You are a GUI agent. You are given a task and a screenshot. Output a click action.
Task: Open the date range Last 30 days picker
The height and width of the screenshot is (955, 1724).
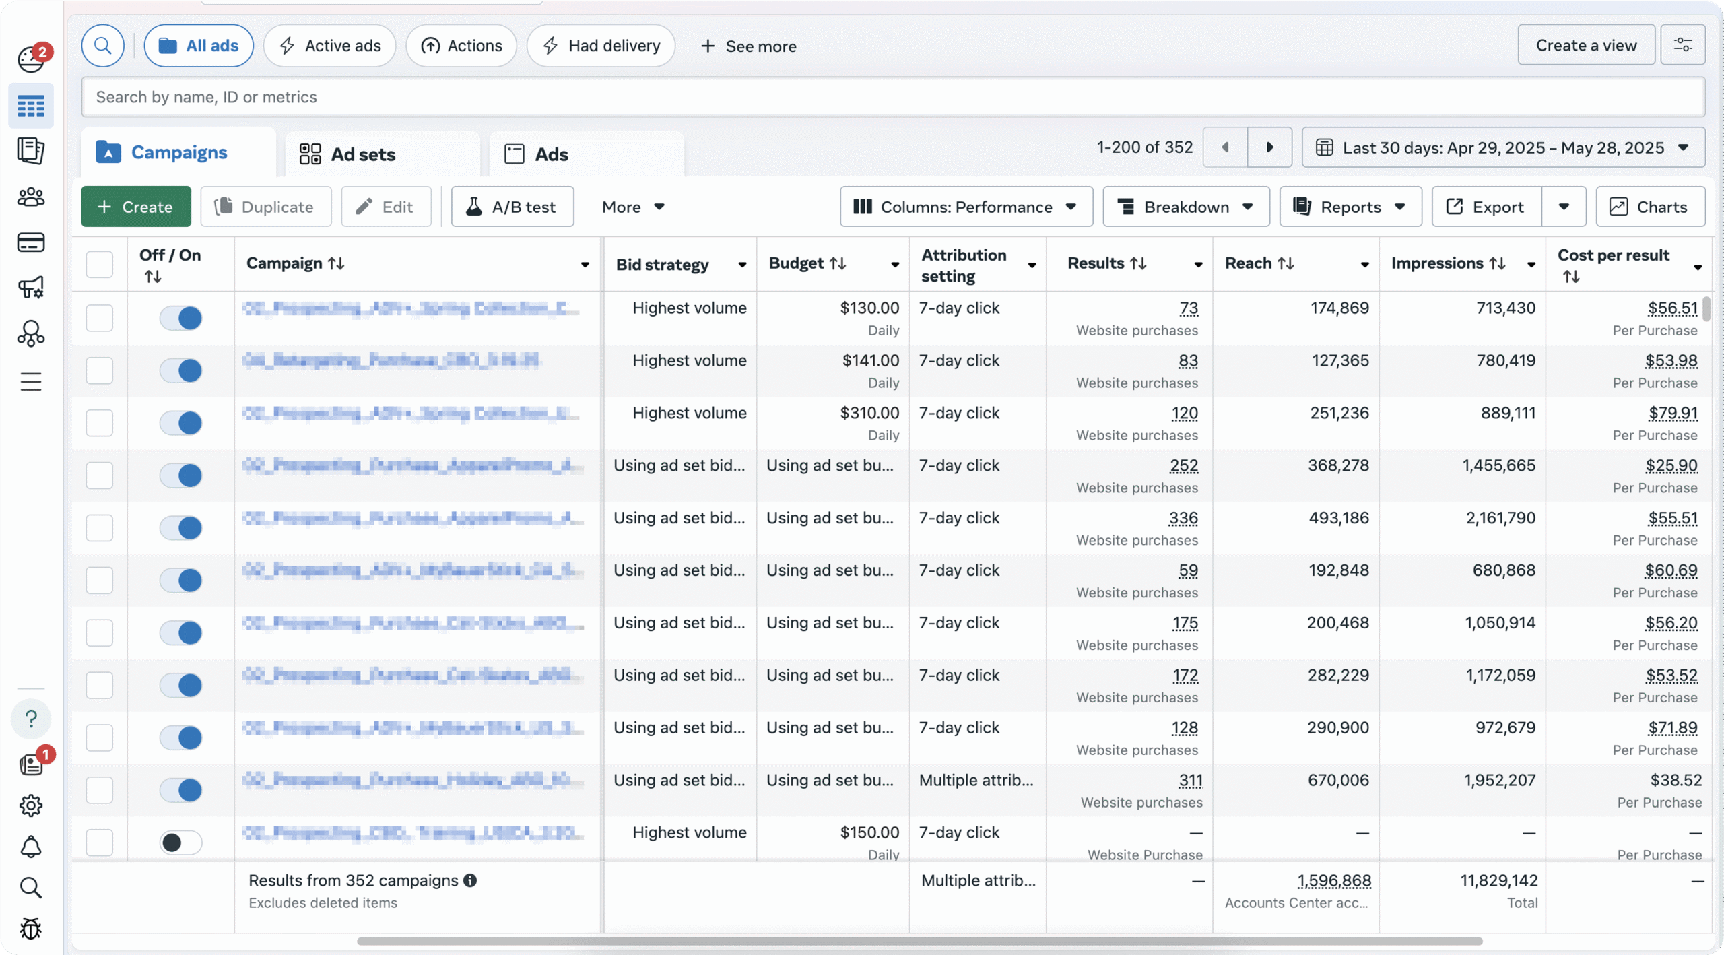pyautogui.click(x=1503, y=147)
